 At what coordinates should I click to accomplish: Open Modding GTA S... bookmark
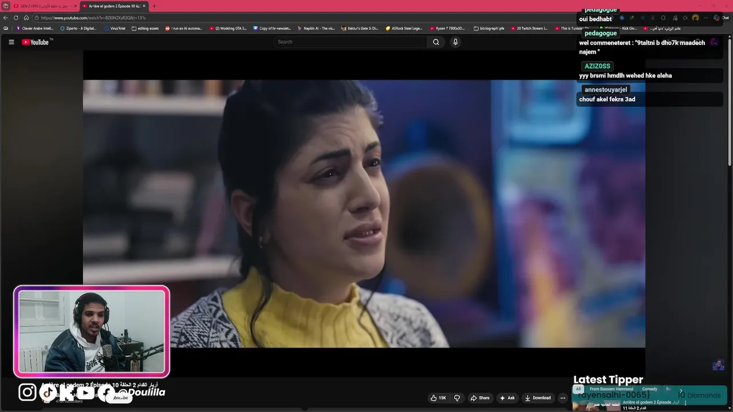click(228, 28)
